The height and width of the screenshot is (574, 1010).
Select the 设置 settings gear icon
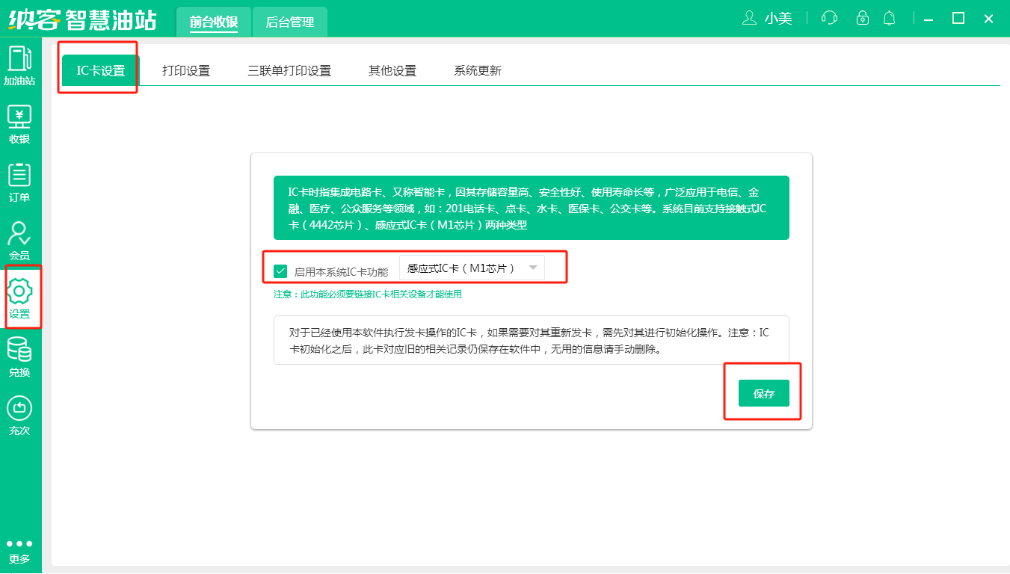(x=19, y=297)
